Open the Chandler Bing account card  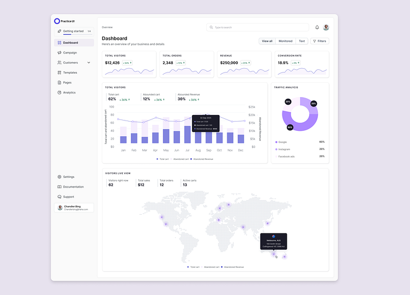[x=75, y=208]
